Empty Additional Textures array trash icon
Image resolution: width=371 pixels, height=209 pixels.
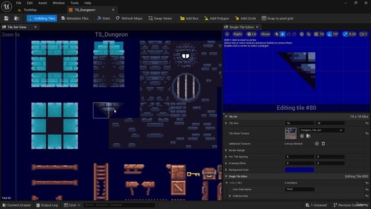tap(323, 143)
